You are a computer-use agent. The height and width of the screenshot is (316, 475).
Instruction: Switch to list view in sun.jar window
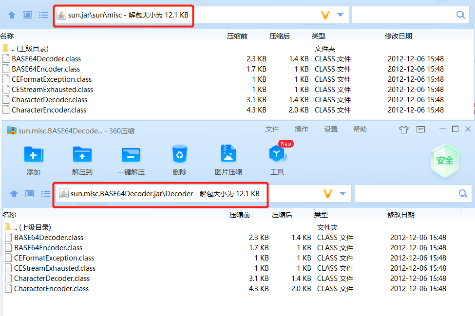pyautogui.click(x=43, y=15)
